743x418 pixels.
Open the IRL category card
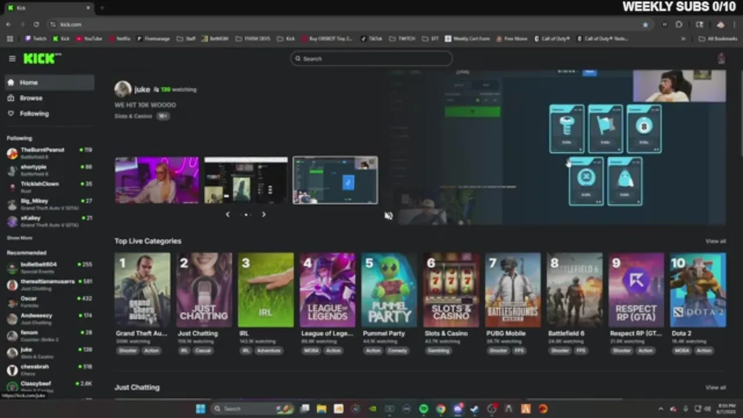(x=266, y=290)
